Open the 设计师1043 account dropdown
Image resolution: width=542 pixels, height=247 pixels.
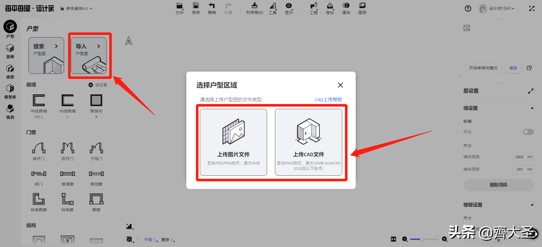pos(497,8)
